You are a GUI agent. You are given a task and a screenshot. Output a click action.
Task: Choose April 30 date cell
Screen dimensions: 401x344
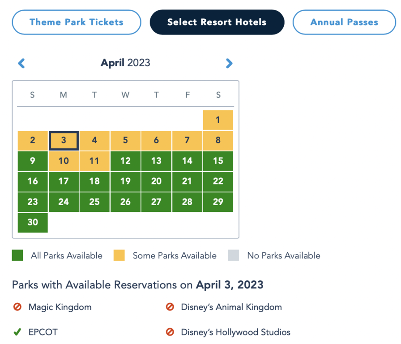(x=33, y=223)
